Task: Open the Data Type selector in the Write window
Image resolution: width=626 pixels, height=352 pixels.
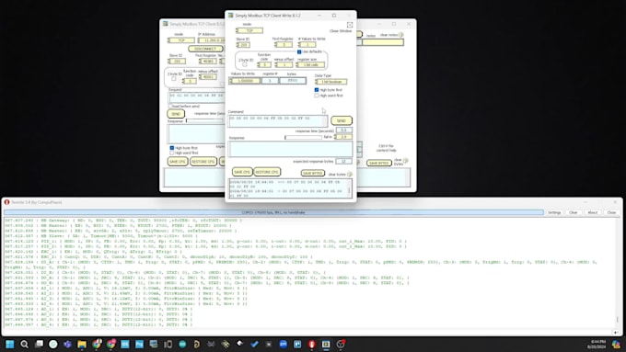Action: click(331, 82)
